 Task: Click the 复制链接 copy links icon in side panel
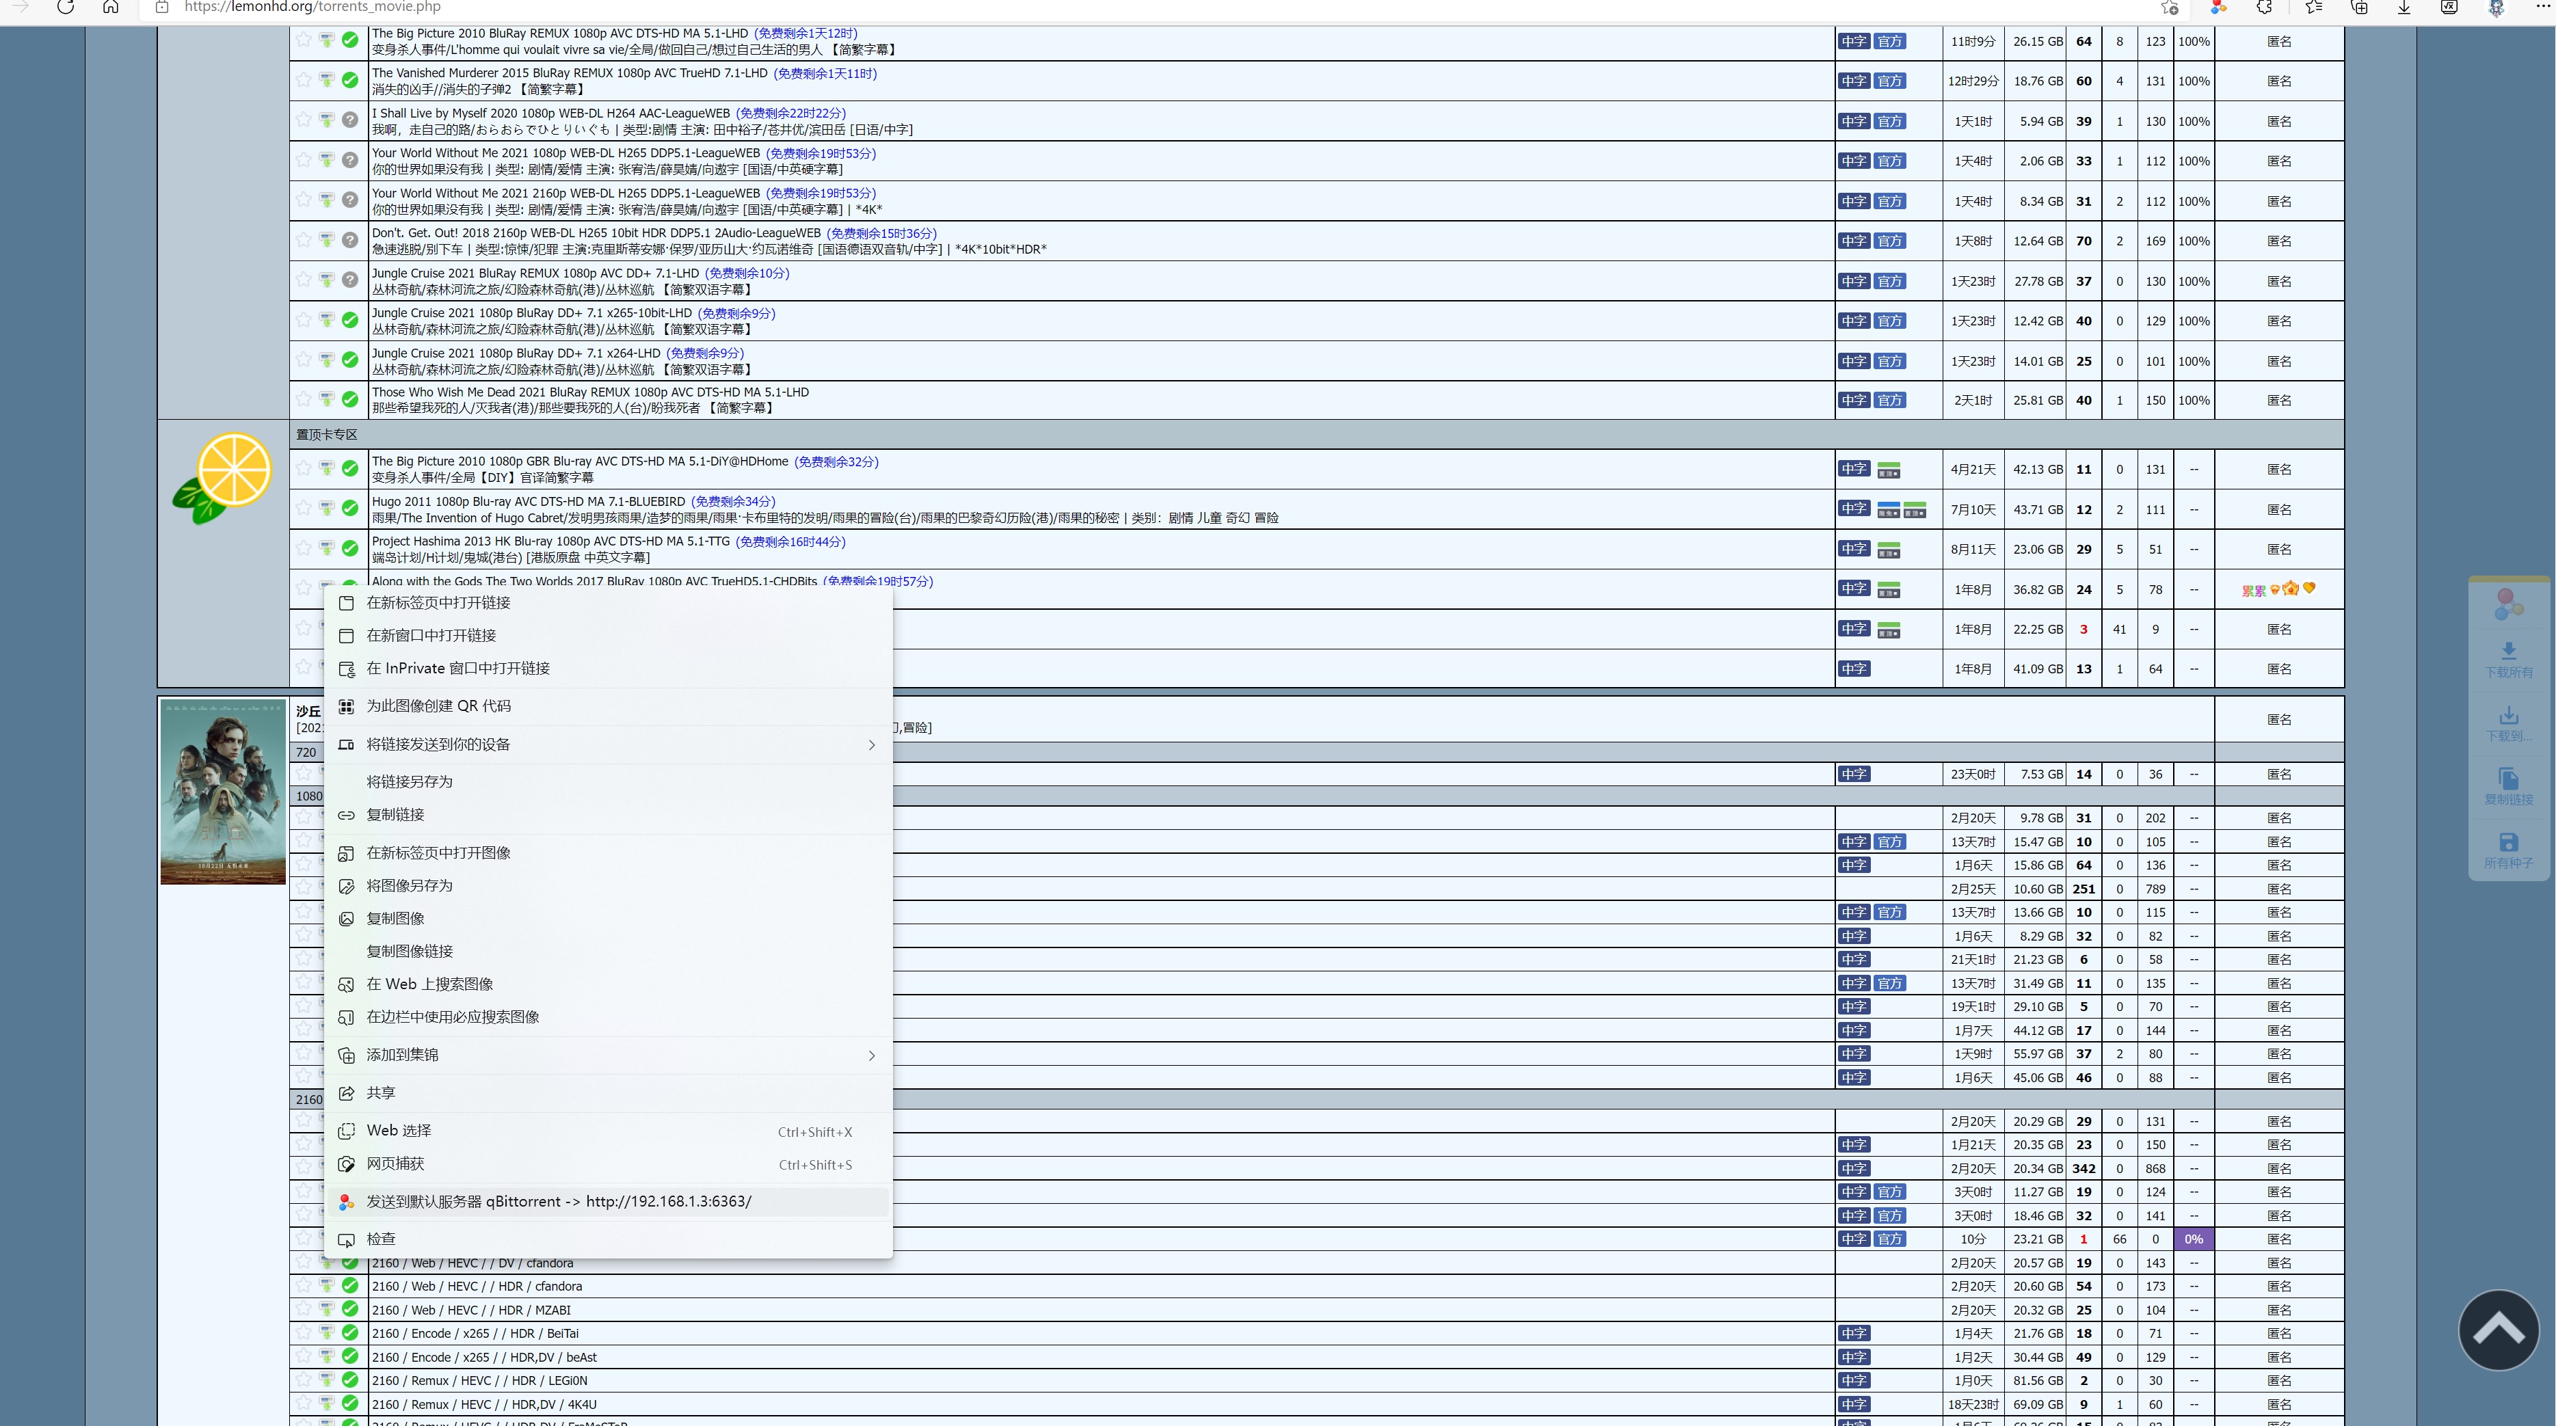(2508, 779)
